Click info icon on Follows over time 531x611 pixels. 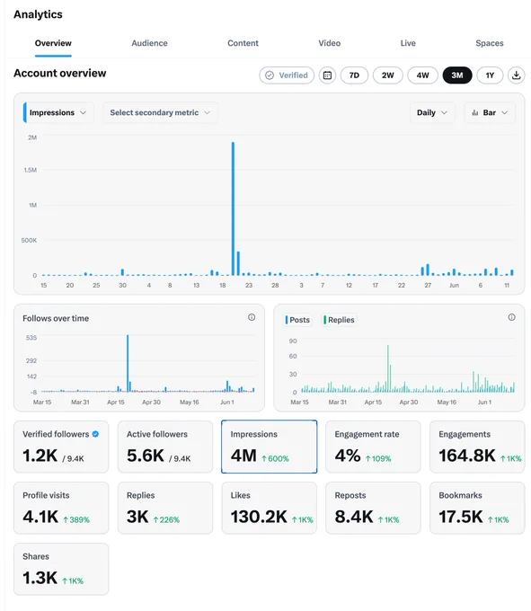tap(252, 317)
